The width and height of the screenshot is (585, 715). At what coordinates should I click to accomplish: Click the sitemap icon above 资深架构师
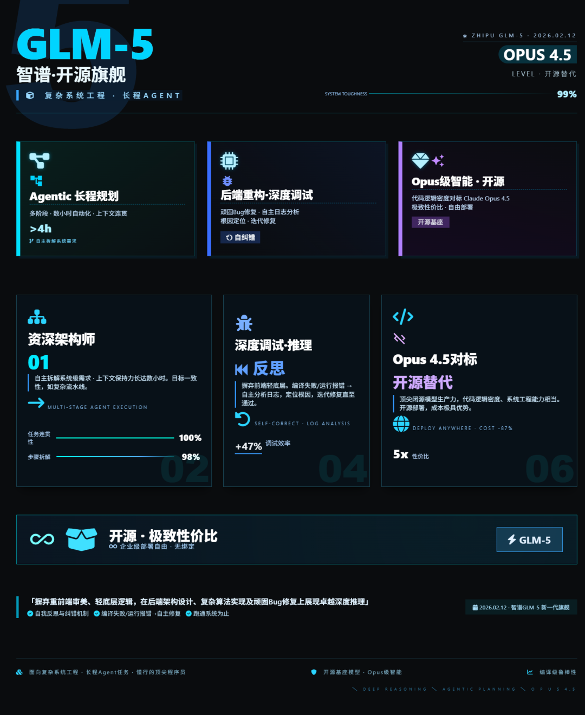(x=37, y=317)
